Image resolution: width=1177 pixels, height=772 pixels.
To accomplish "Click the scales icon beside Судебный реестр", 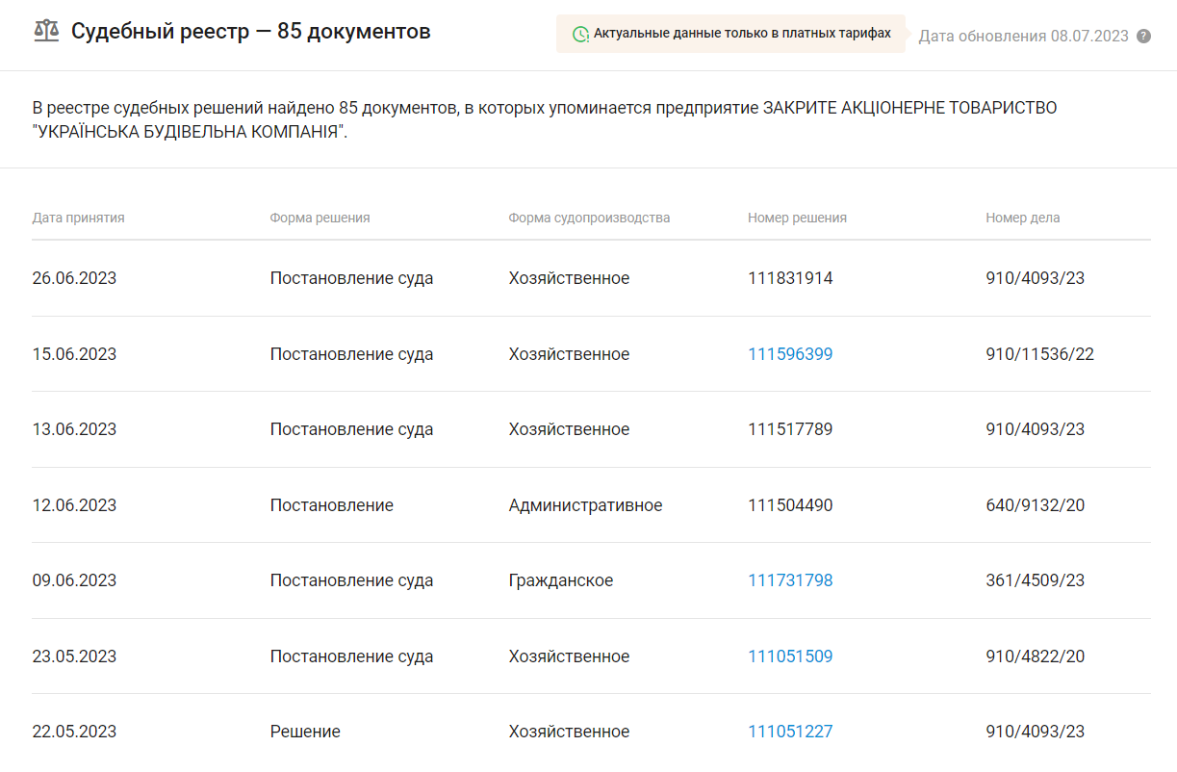I will 45,32.
